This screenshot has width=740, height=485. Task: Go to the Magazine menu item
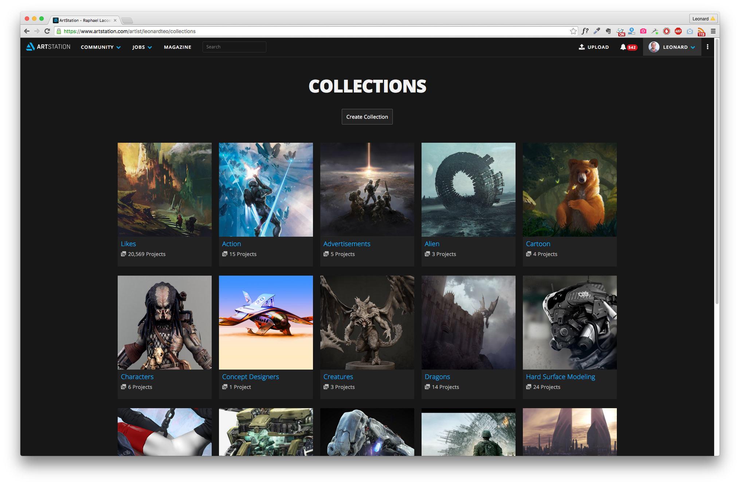point(177,47)
